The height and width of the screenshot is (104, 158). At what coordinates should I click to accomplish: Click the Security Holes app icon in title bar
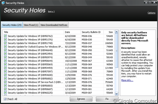[3, 3]
